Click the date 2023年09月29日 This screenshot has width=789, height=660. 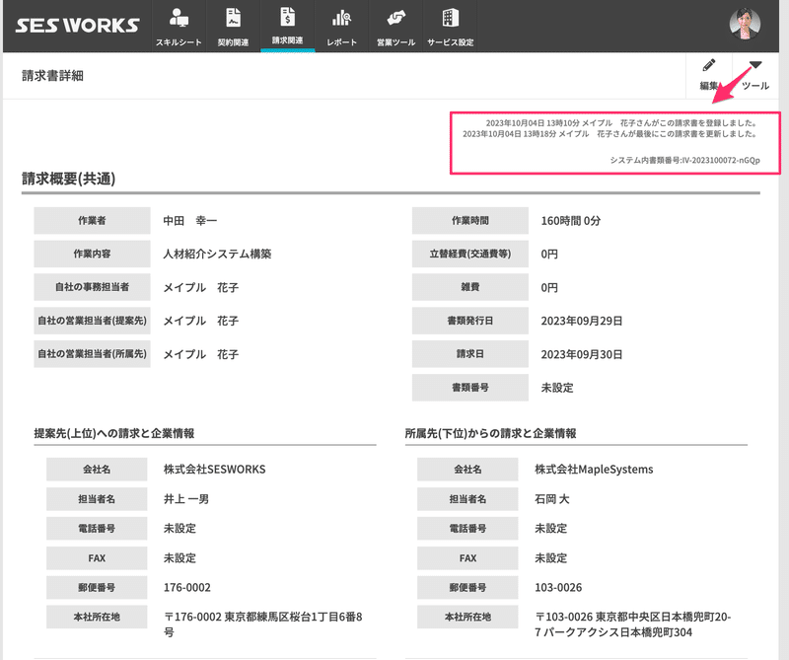coord(582,322)
